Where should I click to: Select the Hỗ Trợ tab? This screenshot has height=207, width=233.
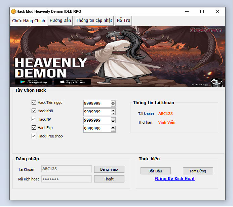(123, 20)
